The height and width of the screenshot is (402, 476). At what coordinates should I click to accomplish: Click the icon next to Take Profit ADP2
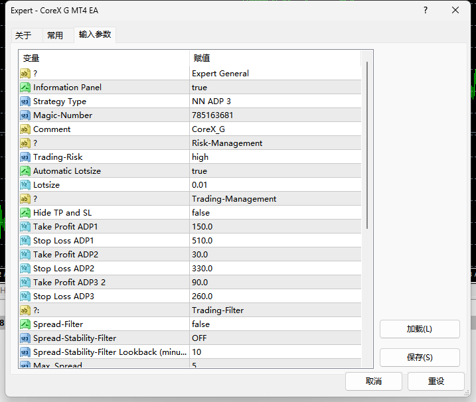tap(25, 255)
